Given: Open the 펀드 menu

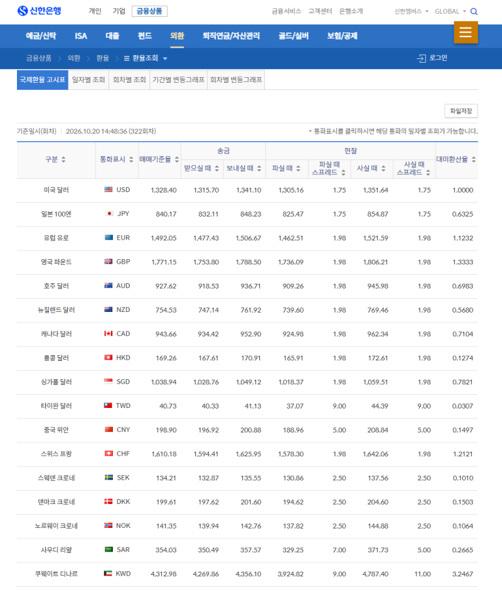Looking at the screenshot, I should click(144, 36).
